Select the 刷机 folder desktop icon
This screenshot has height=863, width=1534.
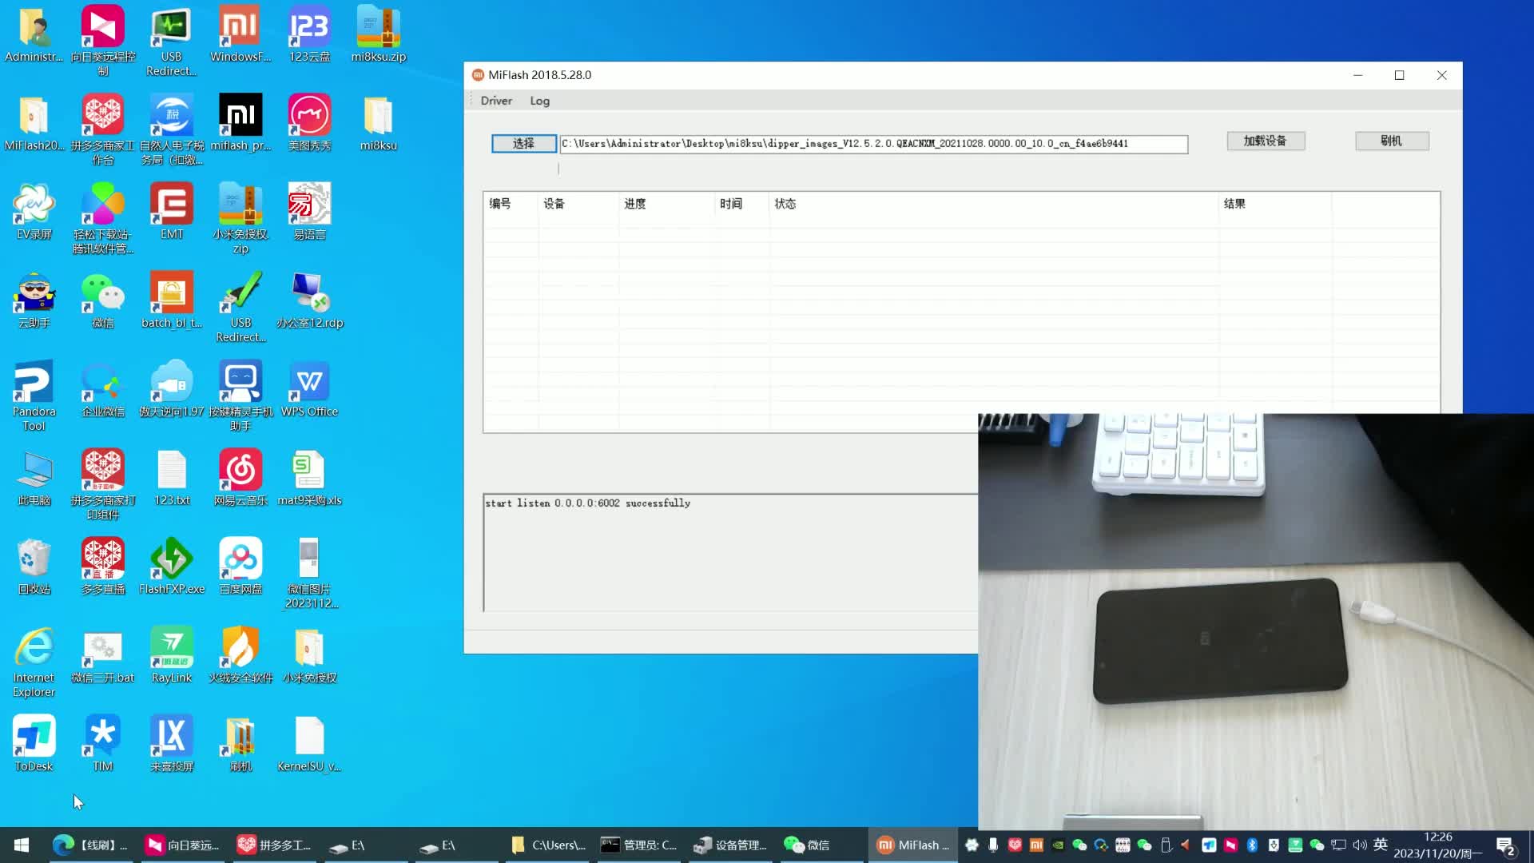[x=240, y=744]
